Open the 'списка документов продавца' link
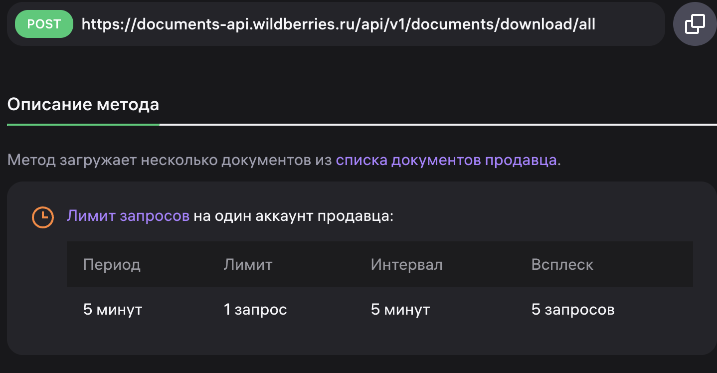 click(x=446, y=160)
